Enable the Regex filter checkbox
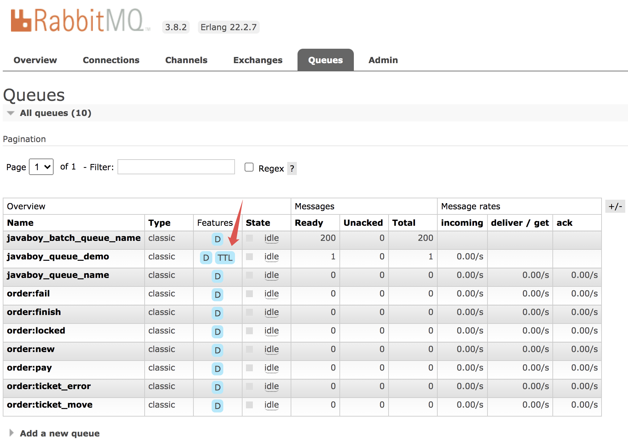The height and width of the screenshot is (444, 628). [x=249, y=167]
